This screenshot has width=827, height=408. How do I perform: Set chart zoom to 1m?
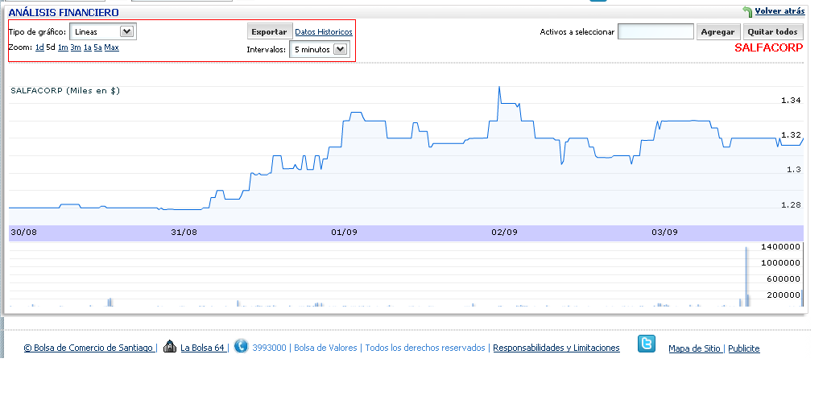click(x=63, y=47)
